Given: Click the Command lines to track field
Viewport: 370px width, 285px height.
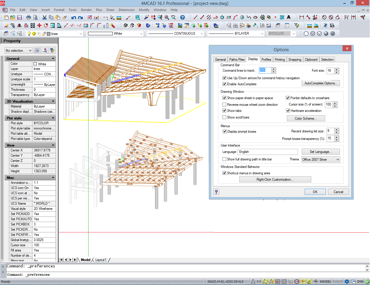Looking at the screenshot, I should click(265, 70).
